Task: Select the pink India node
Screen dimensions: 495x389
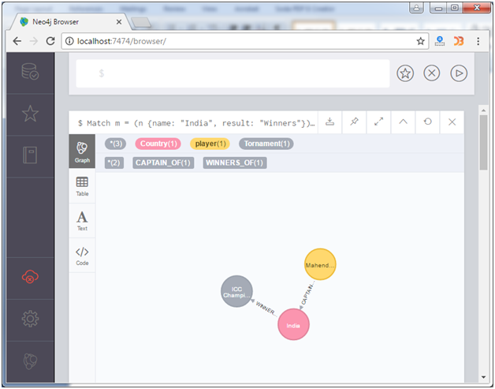Action: pyautogui.click(x=293, y=324)
